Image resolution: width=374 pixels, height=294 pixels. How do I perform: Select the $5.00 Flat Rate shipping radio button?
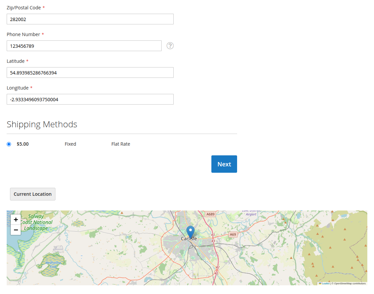(9, 144)
